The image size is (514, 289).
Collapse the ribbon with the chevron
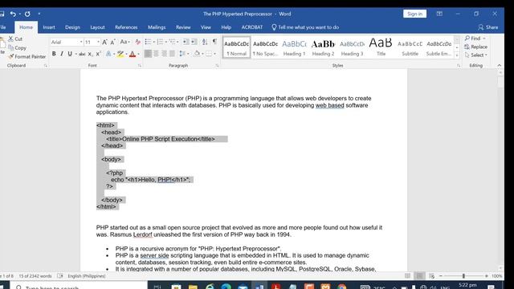(500, 66)
